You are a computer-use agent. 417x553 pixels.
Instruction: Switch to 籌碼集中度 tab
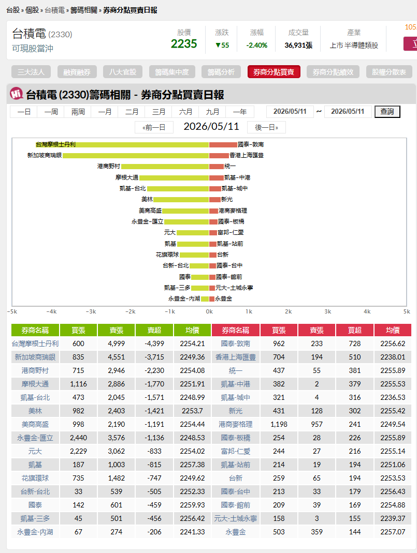coord(172,72)
